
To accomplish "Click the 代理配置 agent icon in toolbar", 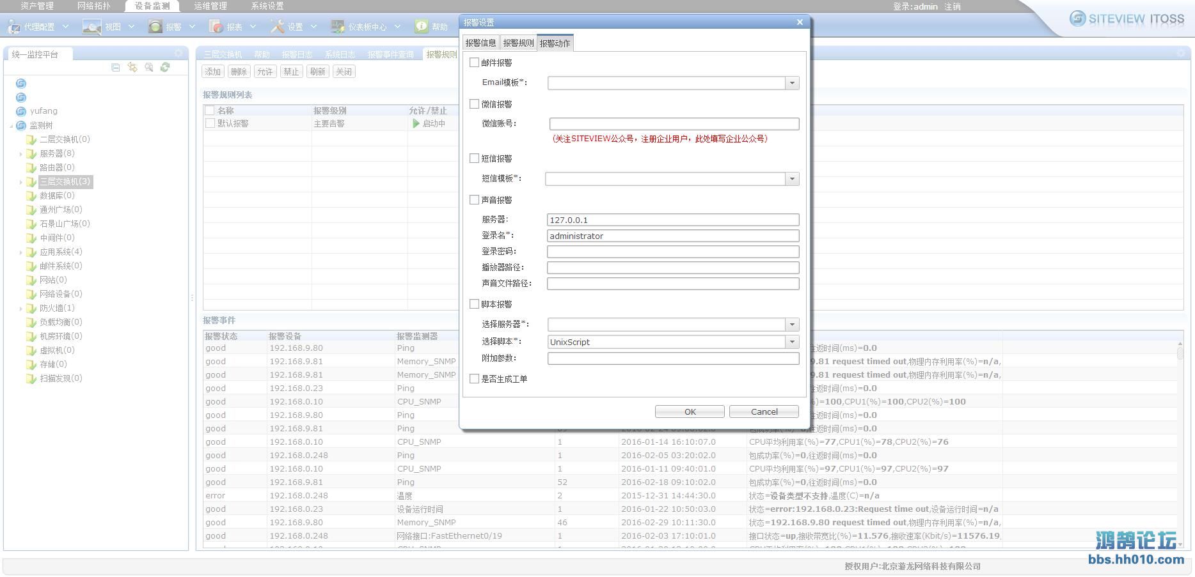I will coord(13,27).
